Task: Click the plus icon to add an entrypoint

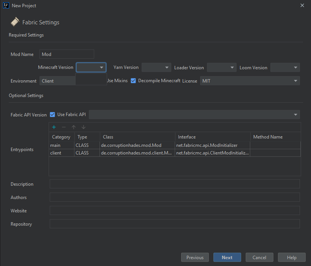Action: coord(54,127)
